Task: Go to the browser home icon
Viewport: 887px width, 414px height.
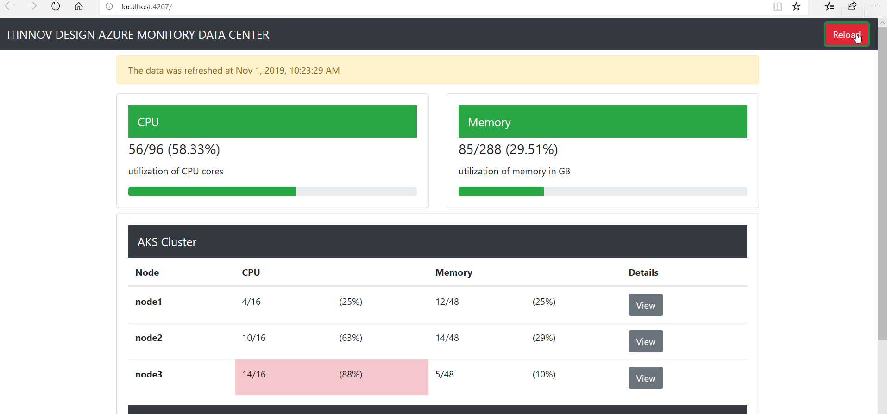Action: (x=79, y=6)
